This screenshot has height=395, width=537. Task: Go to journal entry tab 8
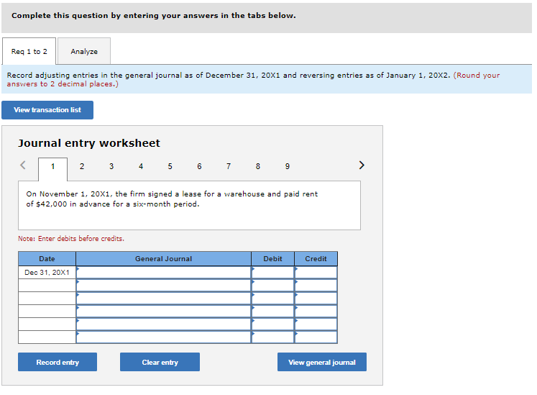(x=258, y=167)
